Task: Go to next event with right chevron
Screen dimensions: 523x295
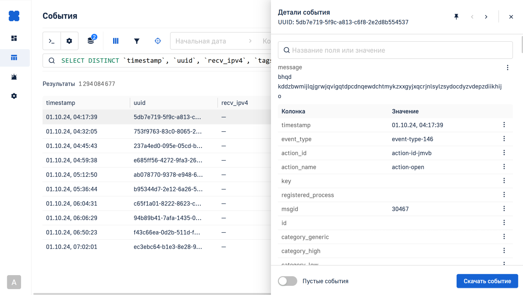Action: pyautogui.click(x=486, y=17)
